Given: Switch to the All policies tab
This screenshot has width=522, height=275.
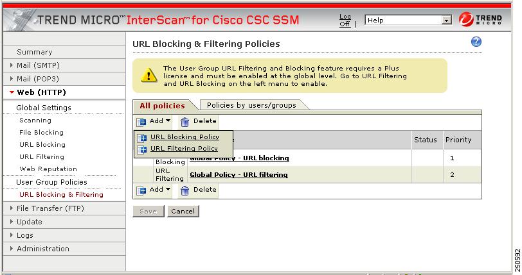Looking at the screenshot, I should (162, 106).
